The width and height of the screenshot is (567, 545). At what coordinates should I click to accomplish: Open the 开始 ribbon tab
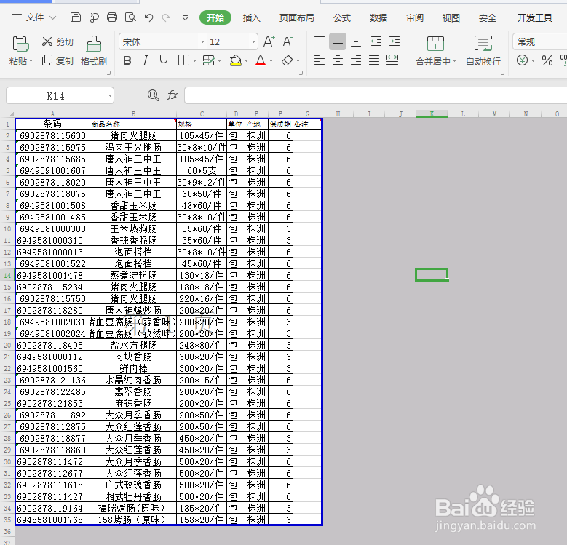point(215,17)
